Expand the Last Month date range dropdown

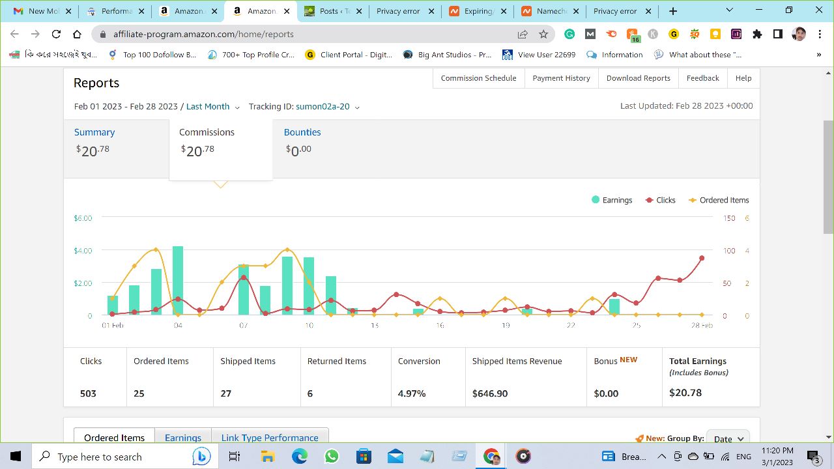tap(213, 106)
